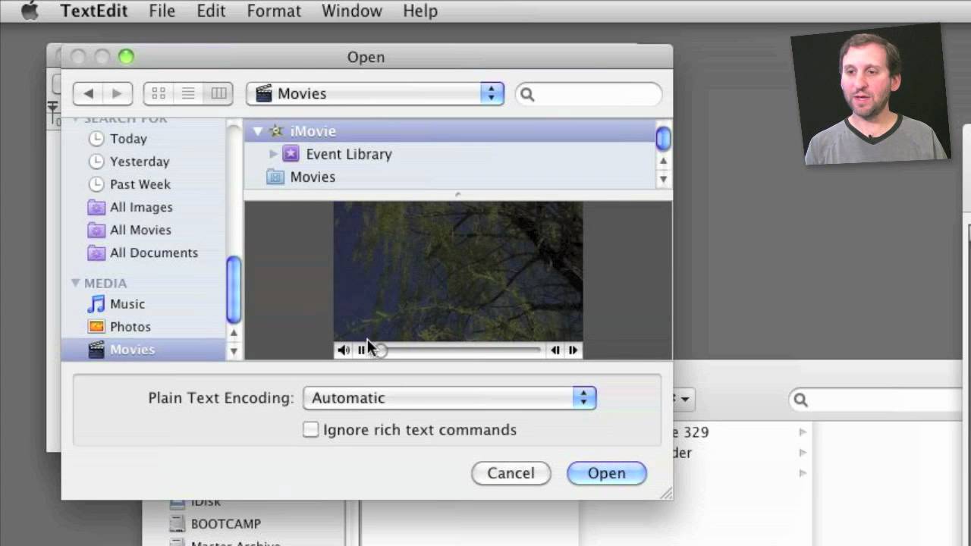Open the TextEdit application menu
This screenshot has width=971, height=546.
tap(94, 11)
